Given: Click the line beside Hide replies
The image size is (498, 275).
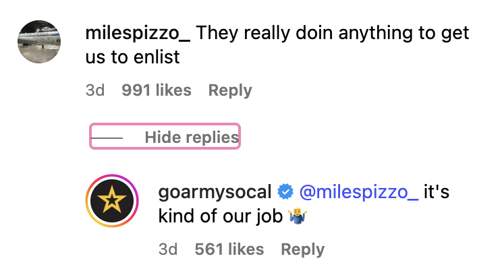Looking at the screenshot, I should [107, 138].
